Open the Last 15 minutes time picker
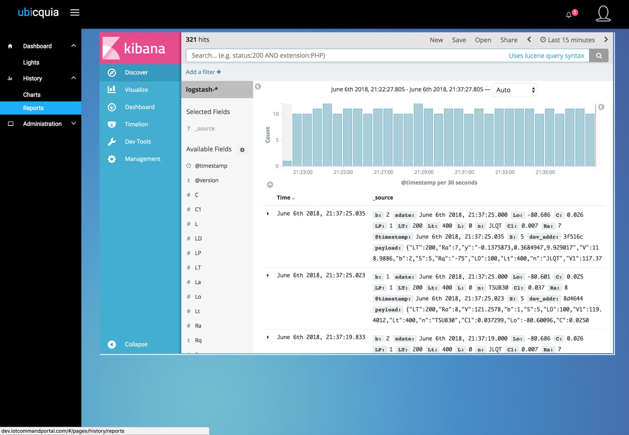Image resolution: width=629 pixels, height=435 pixels. [567, 40]
